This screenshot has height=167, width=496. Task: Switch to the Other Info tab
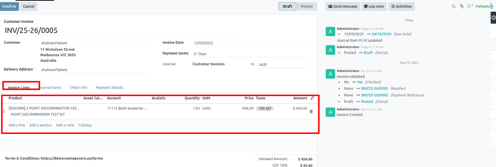(79, 88)
